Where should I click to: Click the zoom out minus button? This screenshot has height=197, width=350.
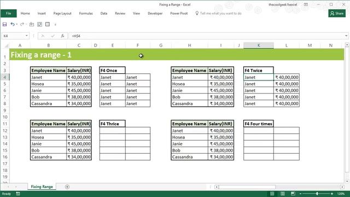(300, 194)
